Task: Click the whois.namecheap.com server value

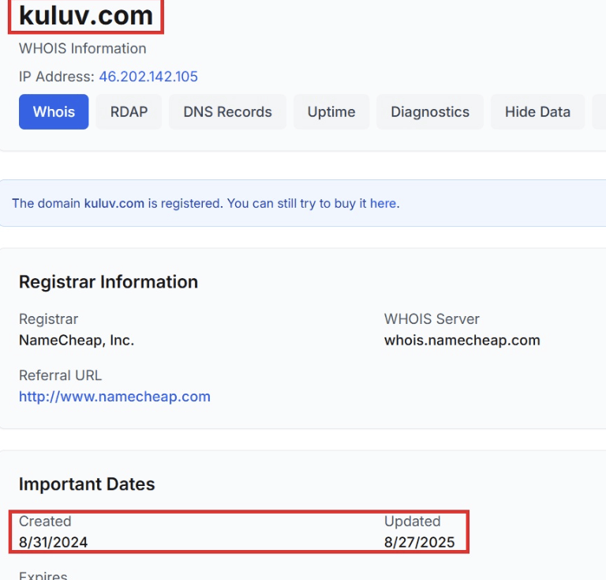Action: 462,340
